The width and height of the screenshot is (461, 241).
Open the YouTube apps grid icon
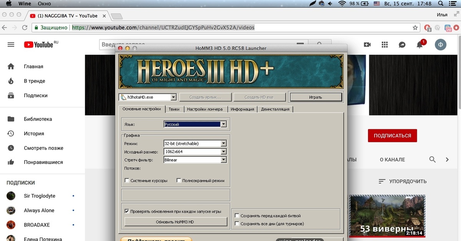[384, 45]
